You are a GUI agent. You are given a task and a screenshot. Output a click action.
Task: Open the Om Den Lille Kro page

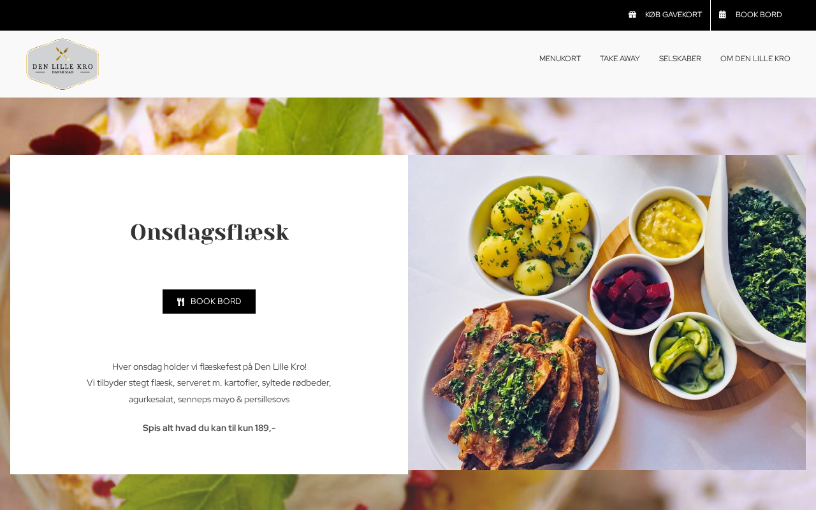(x=755, y=59)
